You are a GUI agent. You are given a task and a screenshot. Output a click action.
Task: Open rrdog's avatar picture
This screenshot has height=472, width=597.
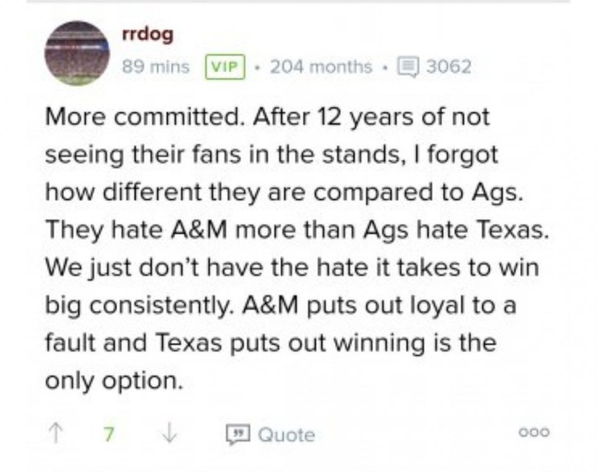(77, 52)
